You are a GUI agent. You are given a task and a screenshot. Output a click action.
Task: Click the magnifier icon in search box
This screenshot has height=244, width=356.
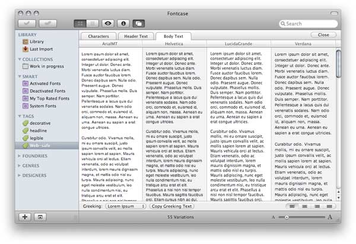pyautogui.click(x=282, y=24)
